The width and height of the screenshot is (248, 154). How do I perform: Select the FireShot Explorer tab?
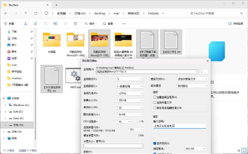[26, 5]
